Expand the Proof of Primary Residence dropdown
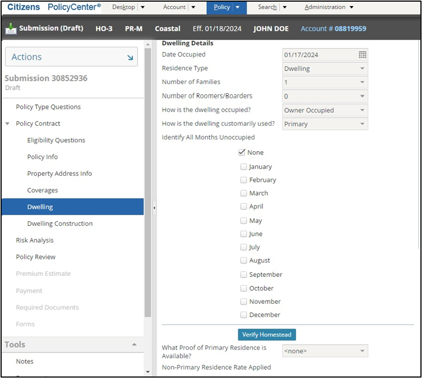422x378 pixels. (325, 351)
